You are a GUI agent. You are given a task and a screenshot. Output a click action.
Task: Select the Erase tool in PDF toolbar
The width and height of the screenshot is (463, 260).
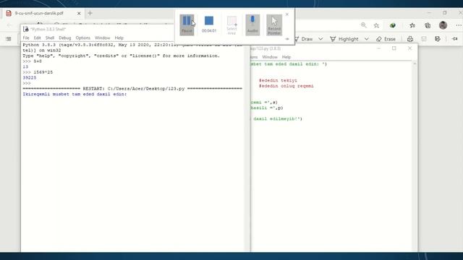(x=386, y=39)
